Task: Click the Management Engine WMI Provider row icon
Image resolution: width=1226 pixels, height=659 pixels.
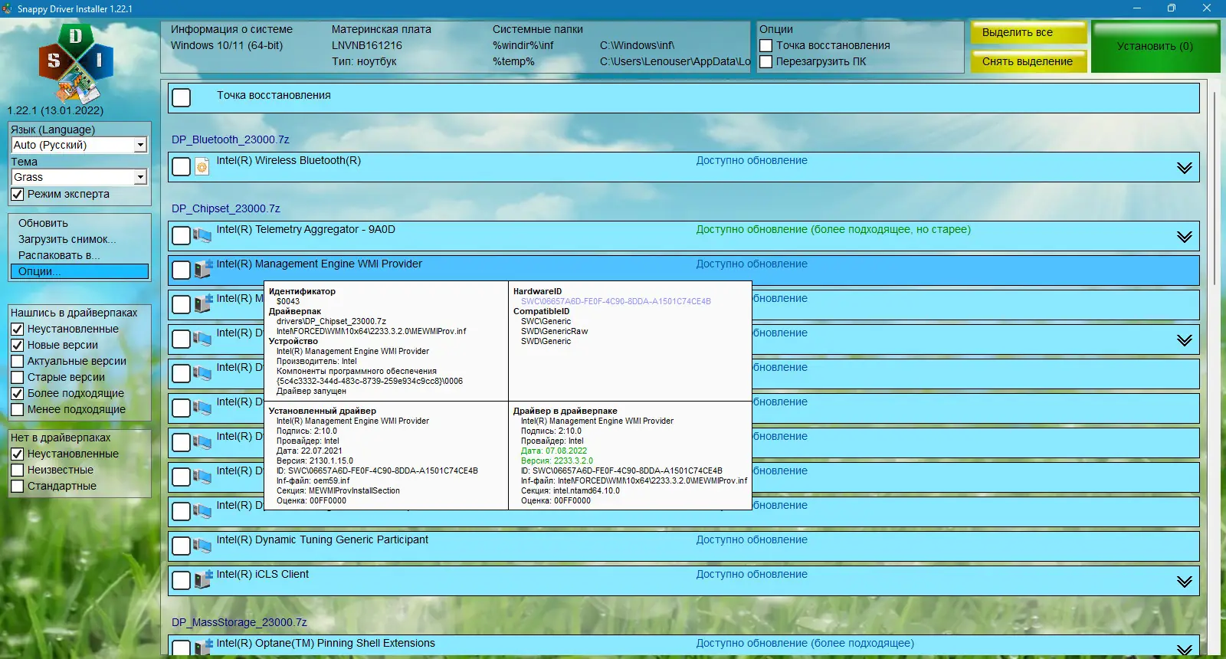Action: (x=202, y=270)
